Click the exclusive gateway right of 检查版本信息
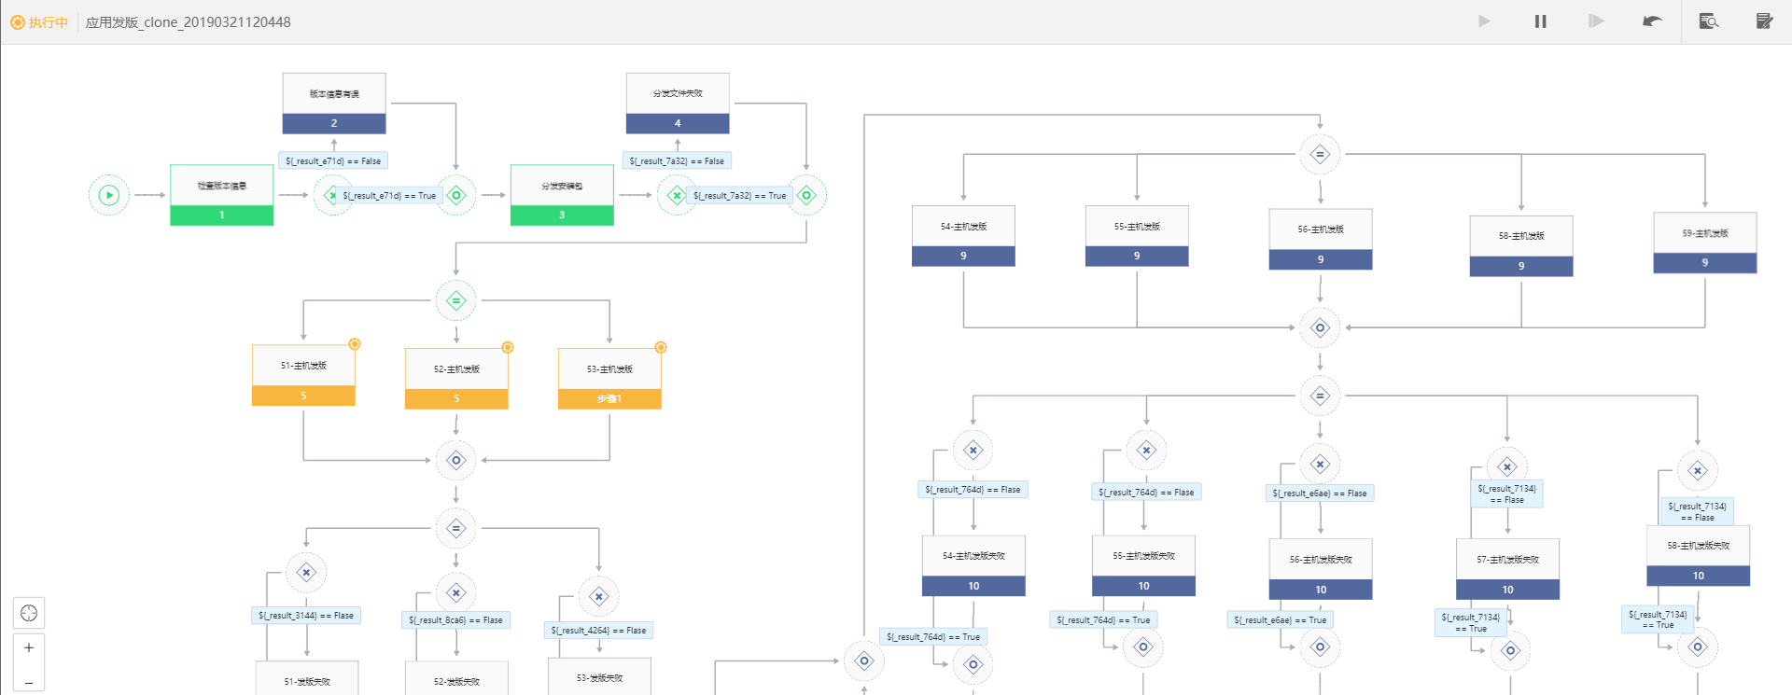This screenshot has height=695, width=1792. (331, 195)
